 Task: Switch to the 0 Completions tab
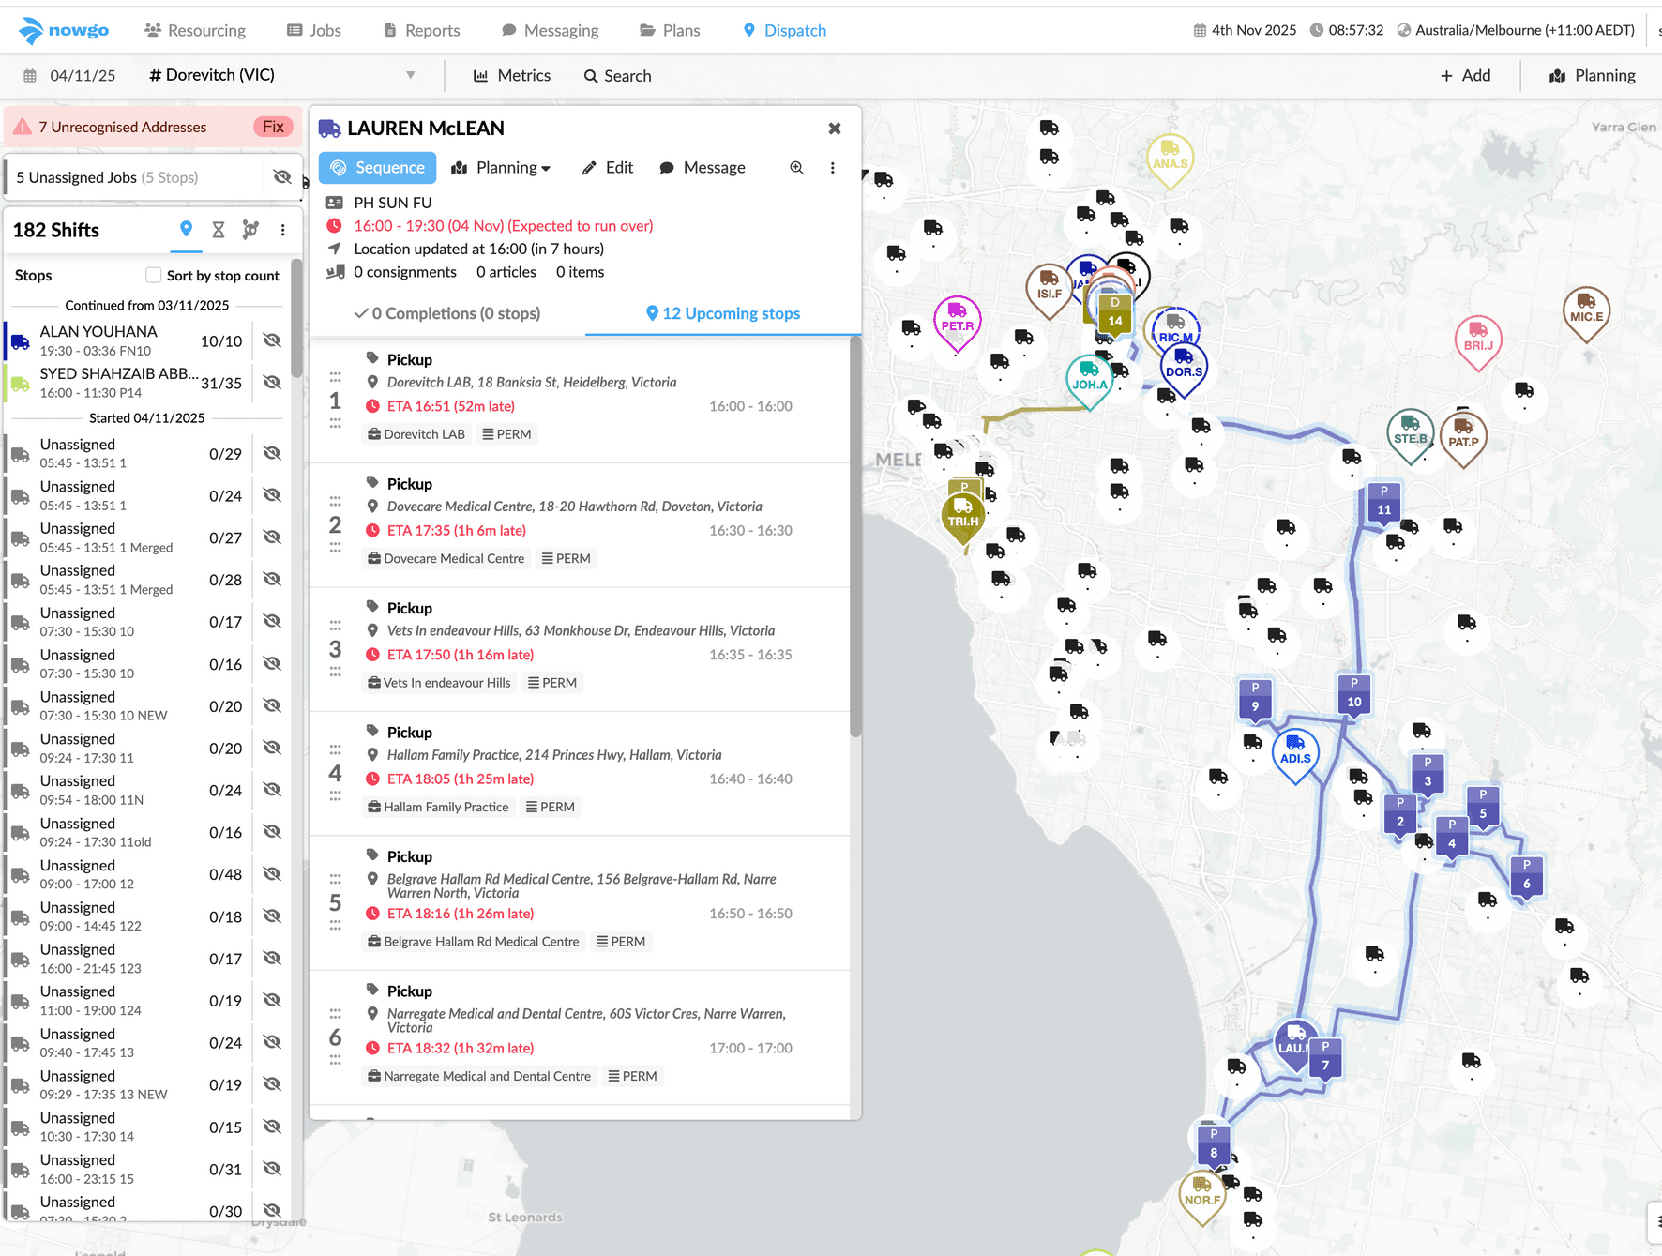point(446,313)
